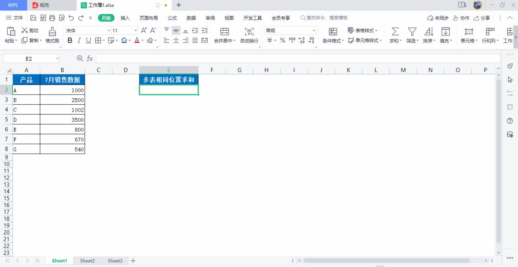The height and width of the screenshot is (267, 518).
Task: Select the Format Painter tool
Action: tap(51, 36)
